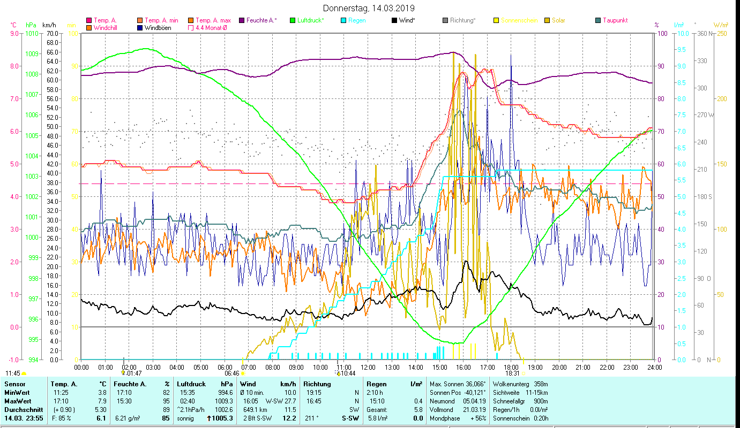Click the Taupunkt legend swatch
Image resolution: width=740 pixels, height=428 pixels.
click(599, 20)
